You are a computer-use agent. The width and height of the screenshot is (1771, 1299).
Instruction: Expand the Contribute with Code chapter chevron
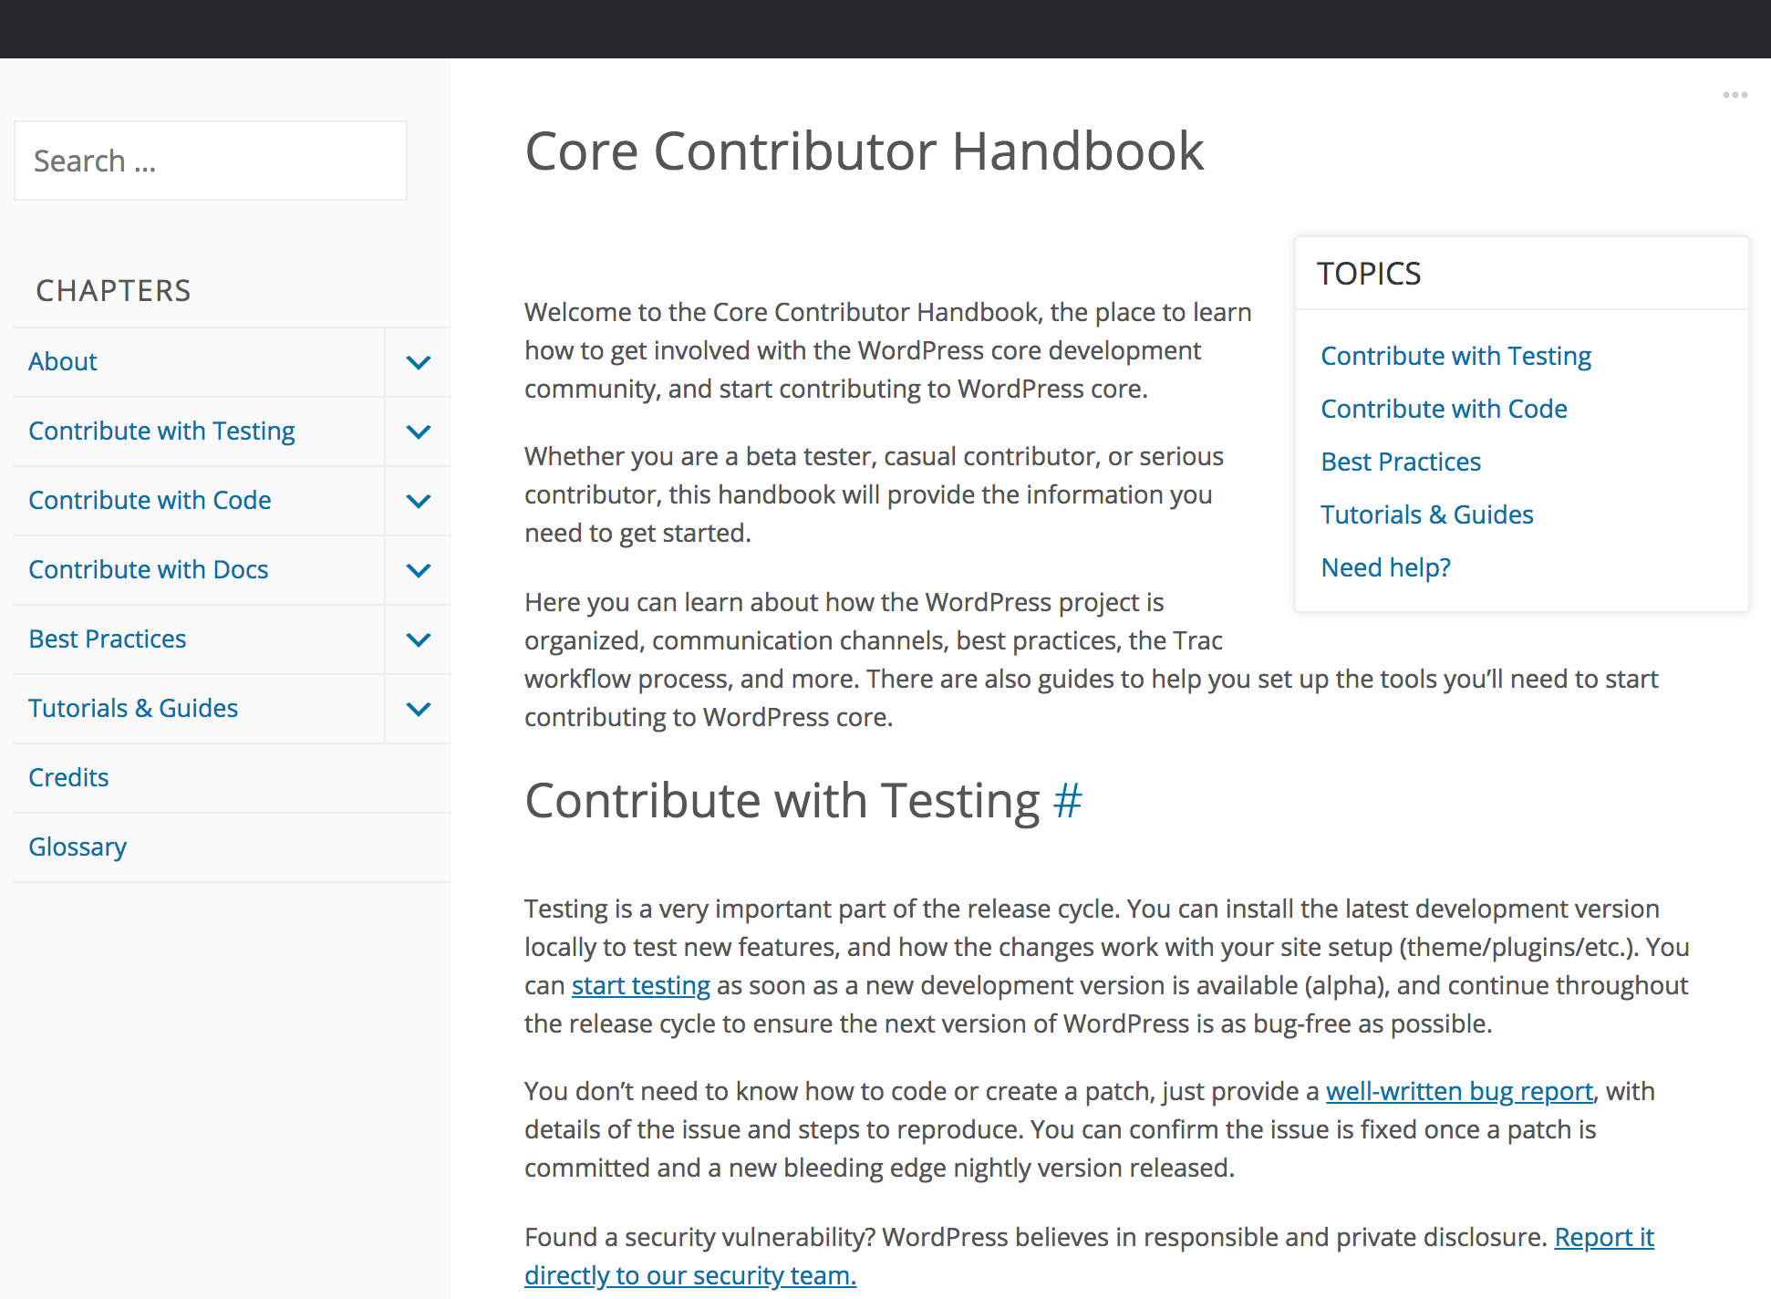pos(419,501)
